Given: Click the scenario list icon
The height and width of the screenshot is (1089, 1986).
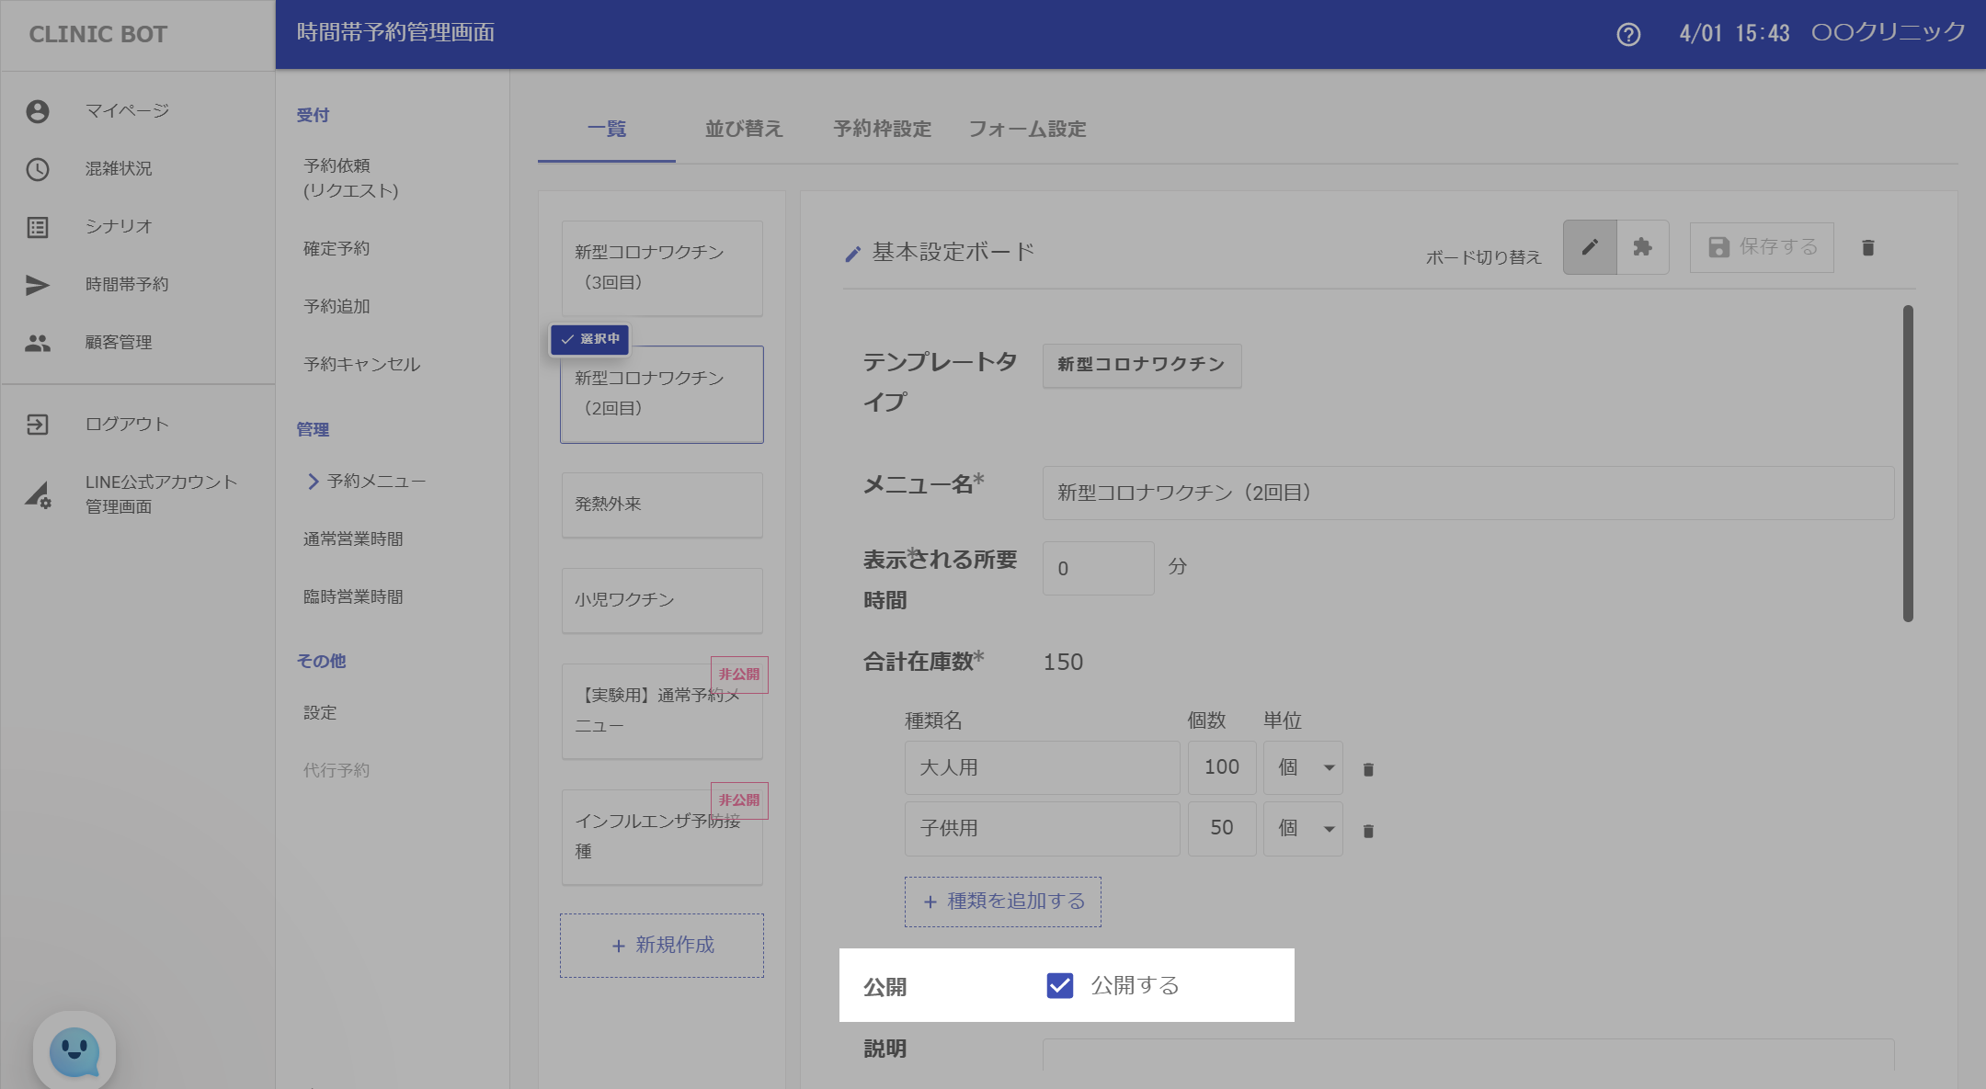Looking at the screenshot, I should (38, 227).
